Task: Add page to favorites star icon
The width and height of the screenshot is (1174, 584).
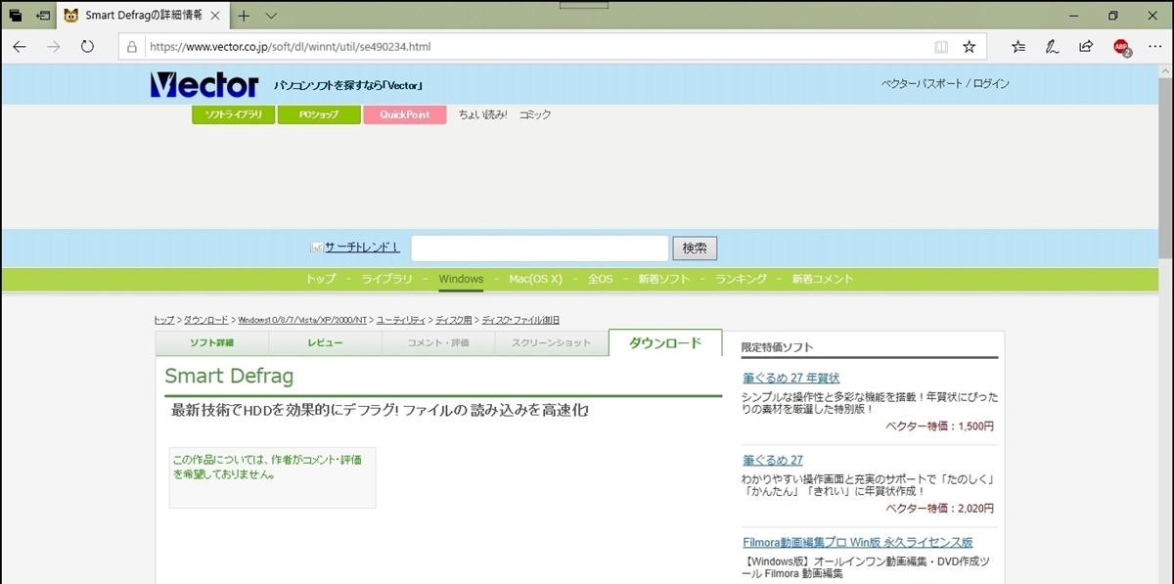Action: coord(969,46)
